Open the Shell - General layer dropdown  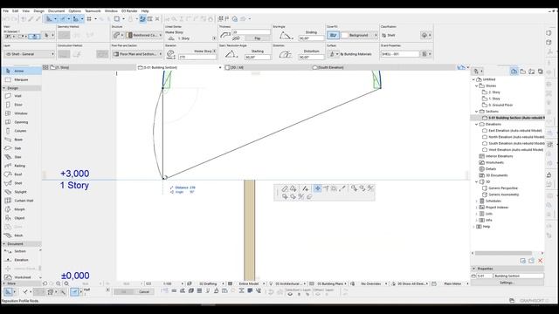pyautogui.click(x=29, y=54)
